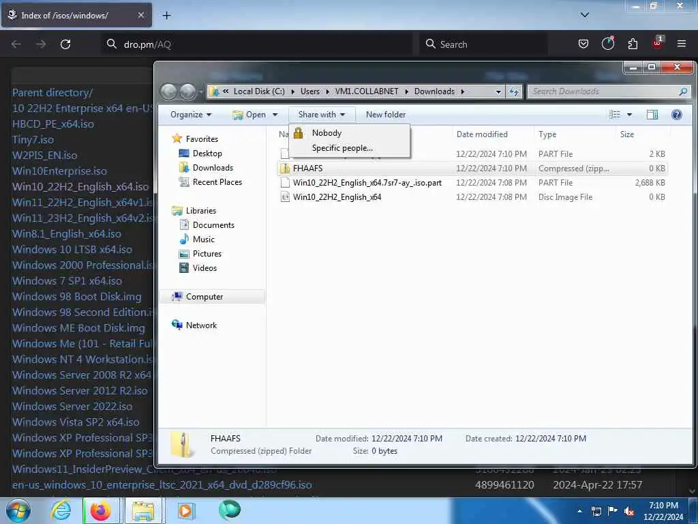Show hidden tray icons arrow
The image size is (698, 524).
[579, 511]
